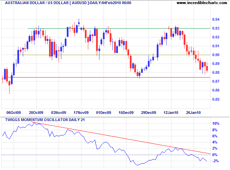Image resolution: width=230 pixels, height=170 pixels.
Task: Click the www.incrediblecharts.com watermark text
Action: tap(202, 3)
